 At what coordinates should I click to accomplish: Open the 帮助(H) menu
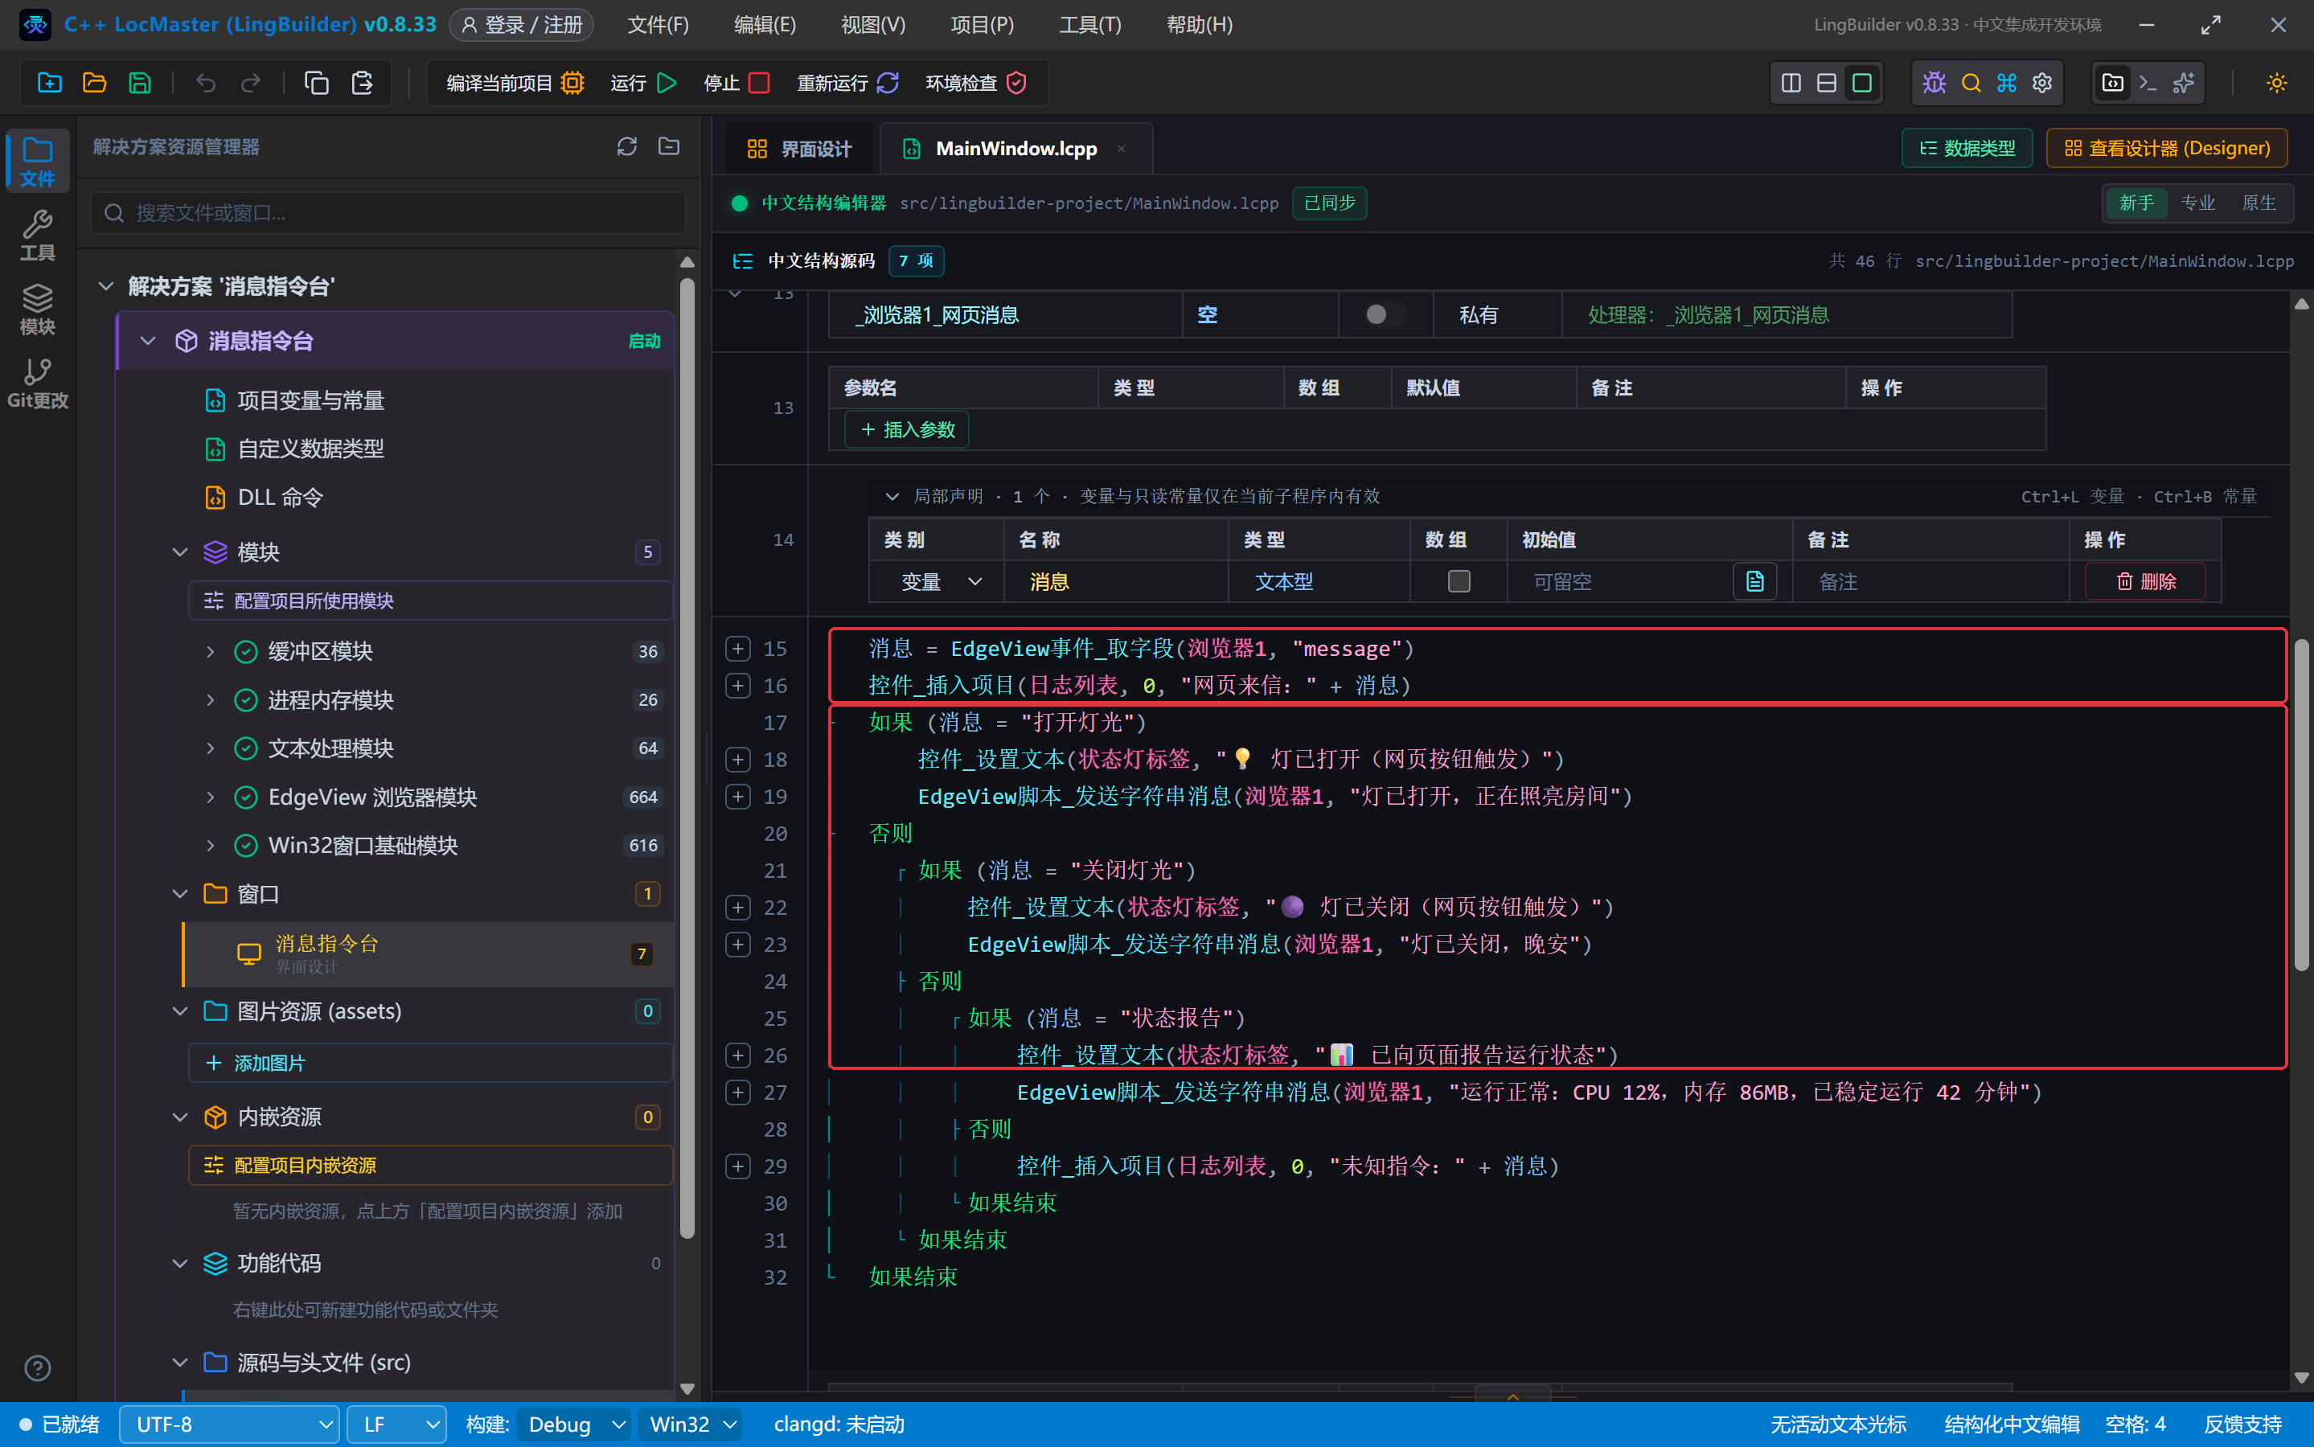[x=1199, y=24]
